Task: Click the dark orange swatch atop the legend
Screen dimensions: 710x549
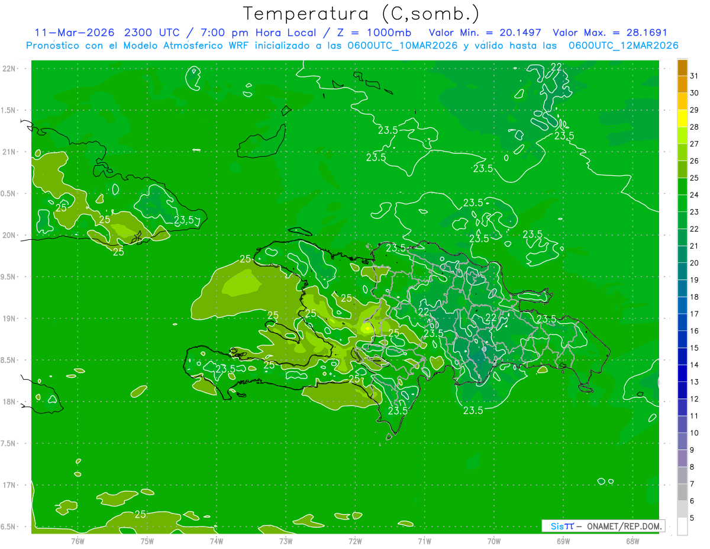Action: (682, 69)
